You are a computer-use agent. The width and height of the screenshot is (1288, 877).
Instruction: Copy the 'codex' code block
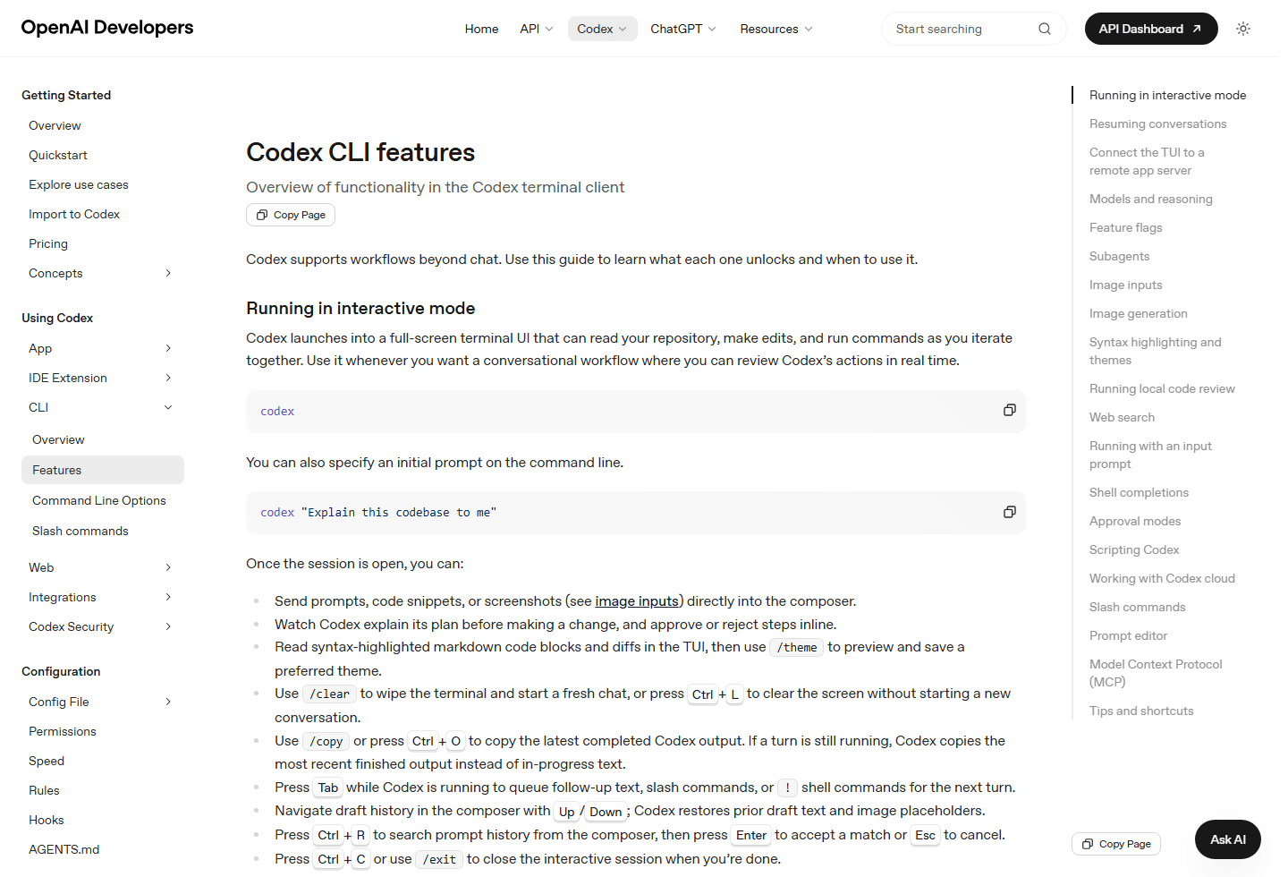1010,410
